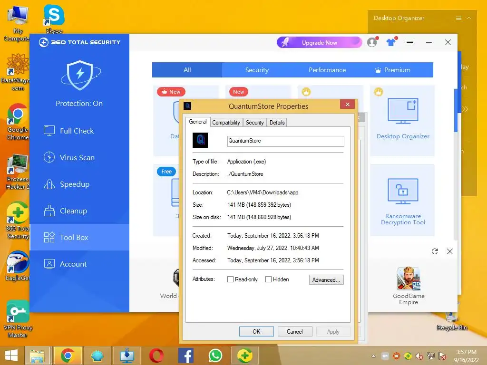Open Full Check in sidebar
Screen dimensions: 487x365
[x=79, y=131]
